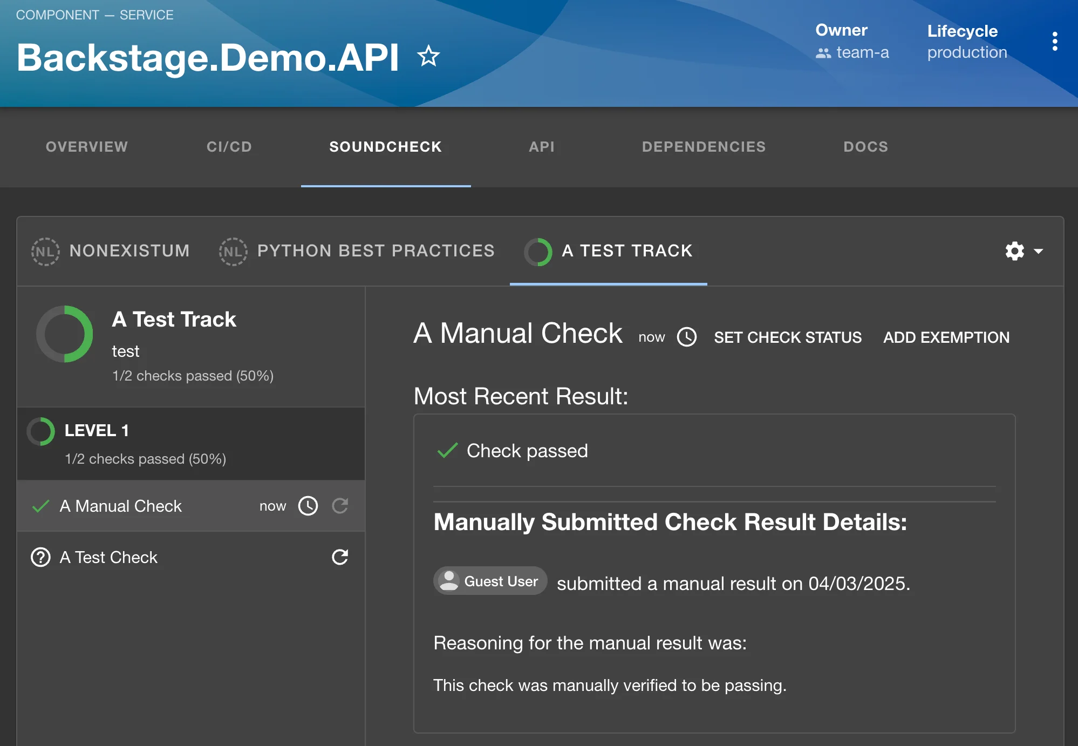
Task: Open the Dependencies tab
Action: [704, 147]
